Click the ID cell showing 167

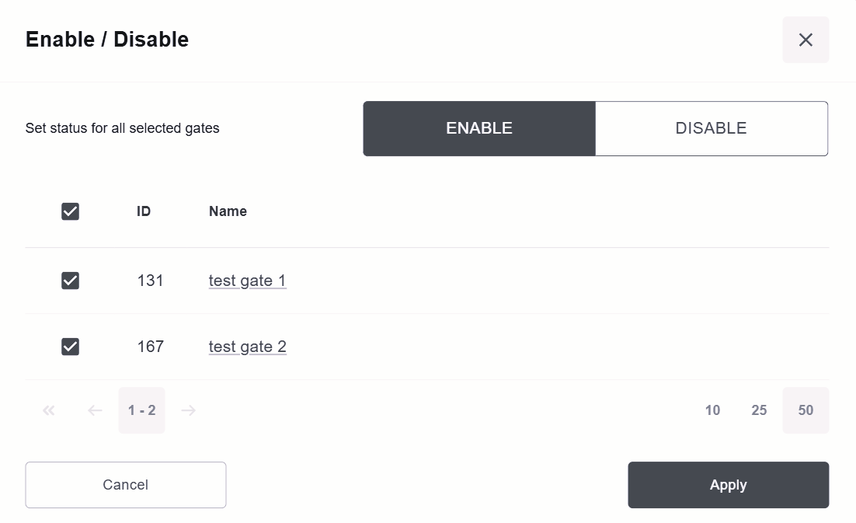(x=151, y=347)
